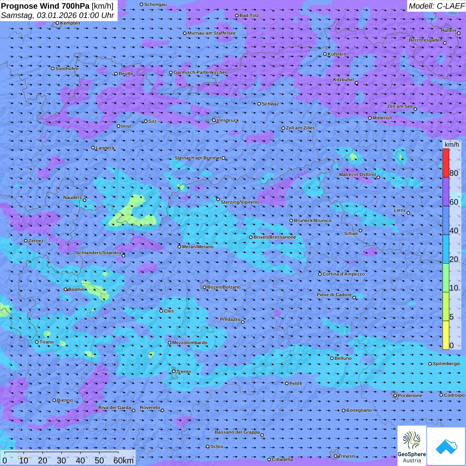
Task: Click the GeoSphere Austria logo
Action: [x=412, y=446]
